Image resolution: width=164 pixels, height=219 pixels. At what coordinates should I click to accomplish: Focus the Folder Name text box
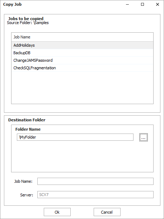tap(75, 137)
